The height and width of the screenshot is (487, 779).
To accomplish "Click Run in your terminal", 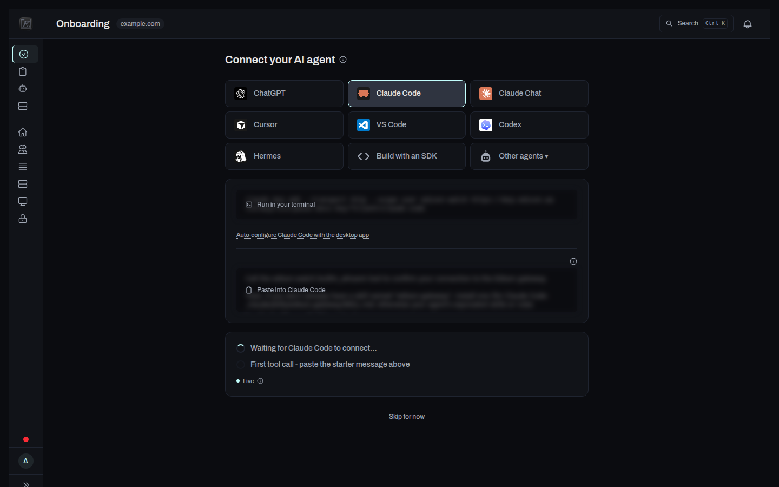I will point(280,205).
